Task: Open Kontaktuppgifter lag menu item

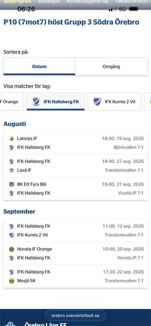Action: pos(87,2)
